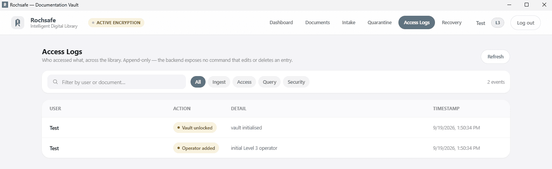Viewport: 552px width, 169px height.
Task: Click the TIMESTAMP column header
Action: click(x=446, y=109)
